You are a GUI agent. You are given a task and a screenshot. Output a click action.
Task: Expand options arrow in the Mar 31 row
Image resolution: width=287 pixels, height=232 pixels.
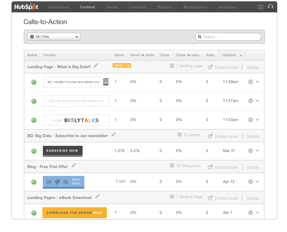[x=257, y=151]
